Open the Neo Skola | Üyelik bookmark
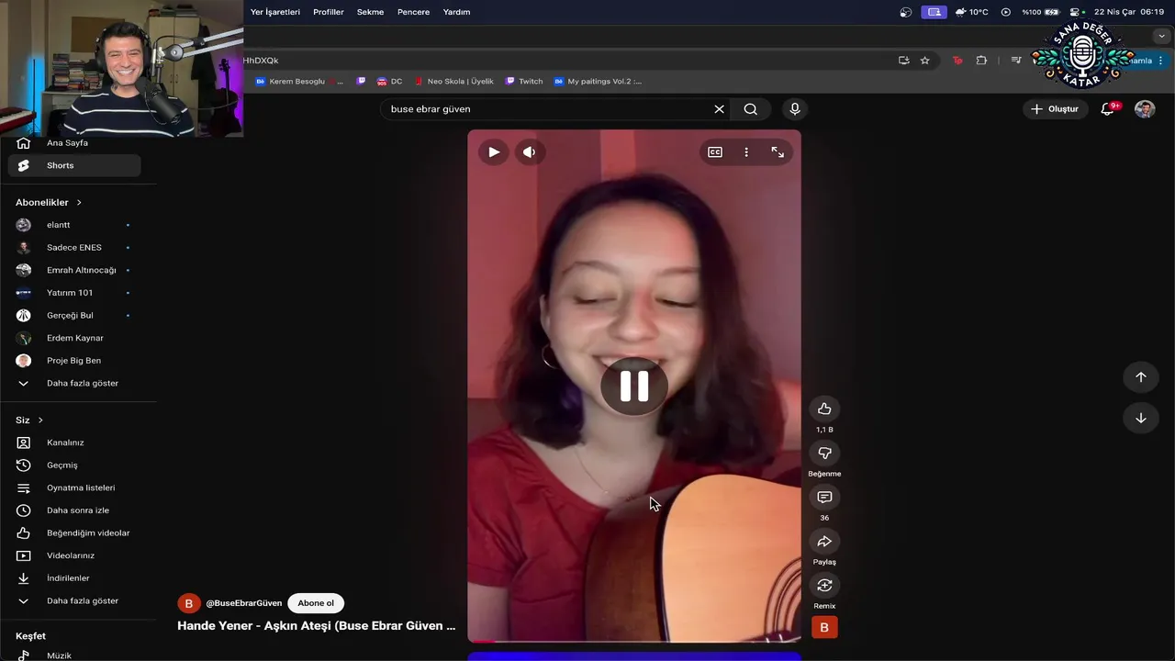Image resolution: width=1175 pixels, height=661 pixels. coord(453,81)
